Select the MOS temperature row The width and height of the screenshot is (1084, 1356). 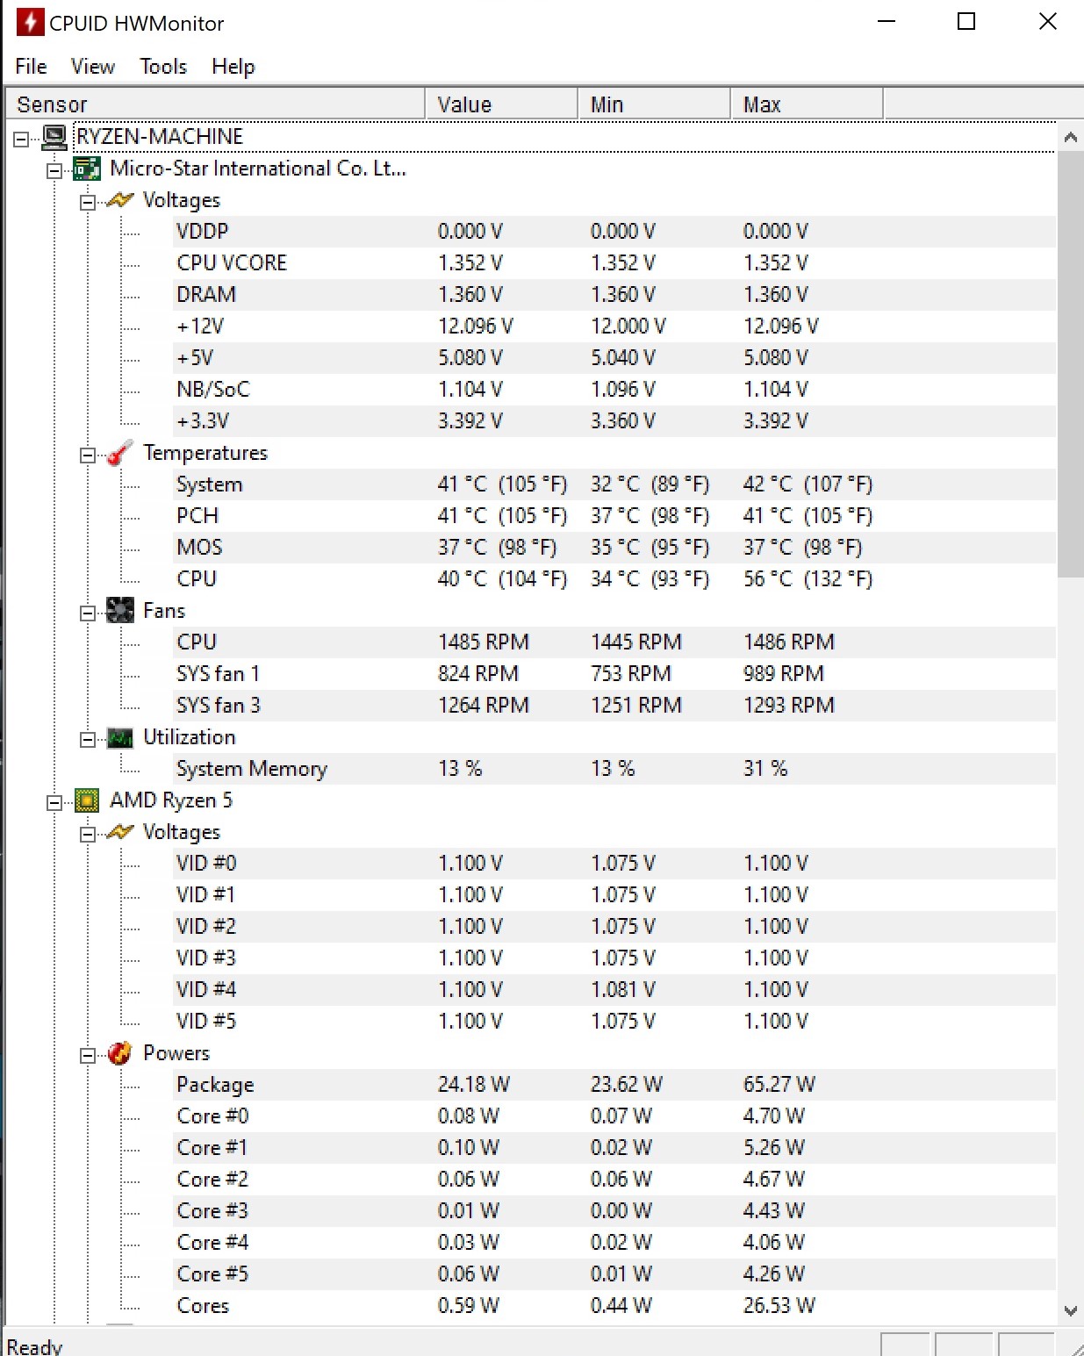coord(614,548)
